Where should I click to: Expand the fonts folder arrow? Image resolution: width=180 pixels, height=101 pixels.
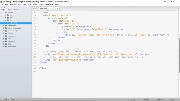(6, 18)
